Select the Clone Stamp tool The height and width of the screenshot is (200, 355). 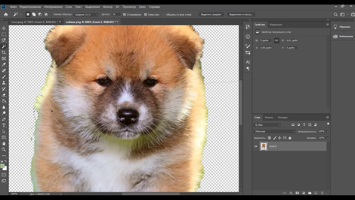coord(4,83)
